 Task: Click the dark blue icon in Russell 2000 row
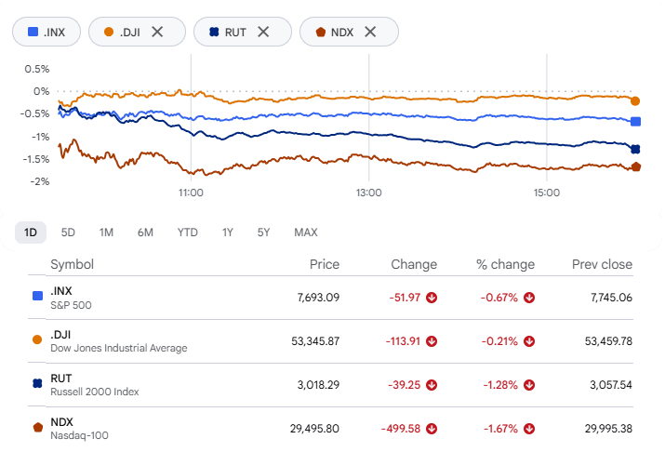[37, 383]
